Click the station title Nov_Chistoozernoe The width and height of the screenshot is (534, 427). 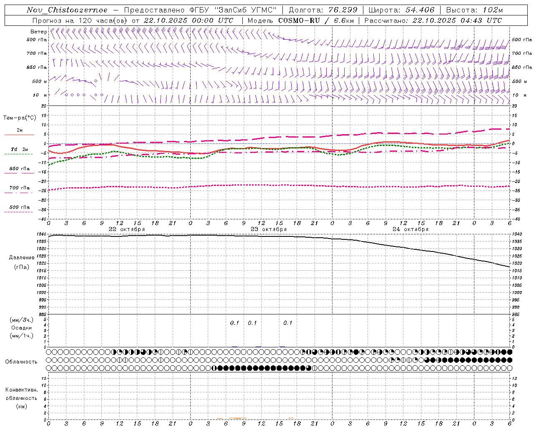67,10
